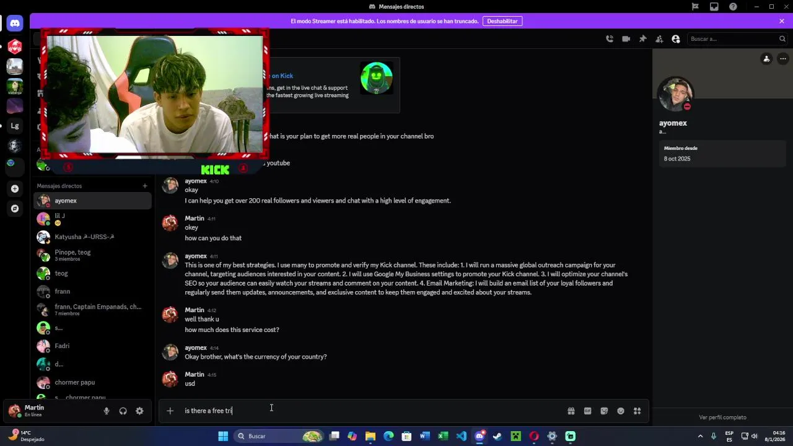Click Martin username on the 4:15 message
The image size is (793, 446).
(x=195, y=374)
